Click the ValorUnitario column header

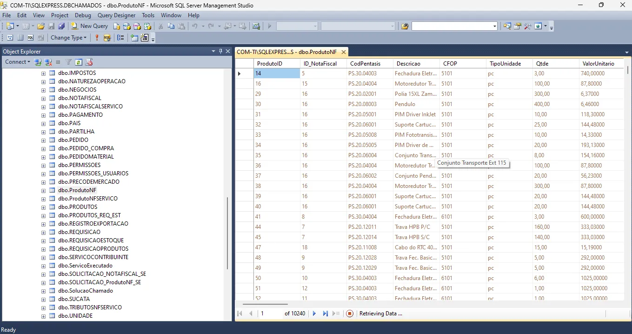[x=601, y=63]
